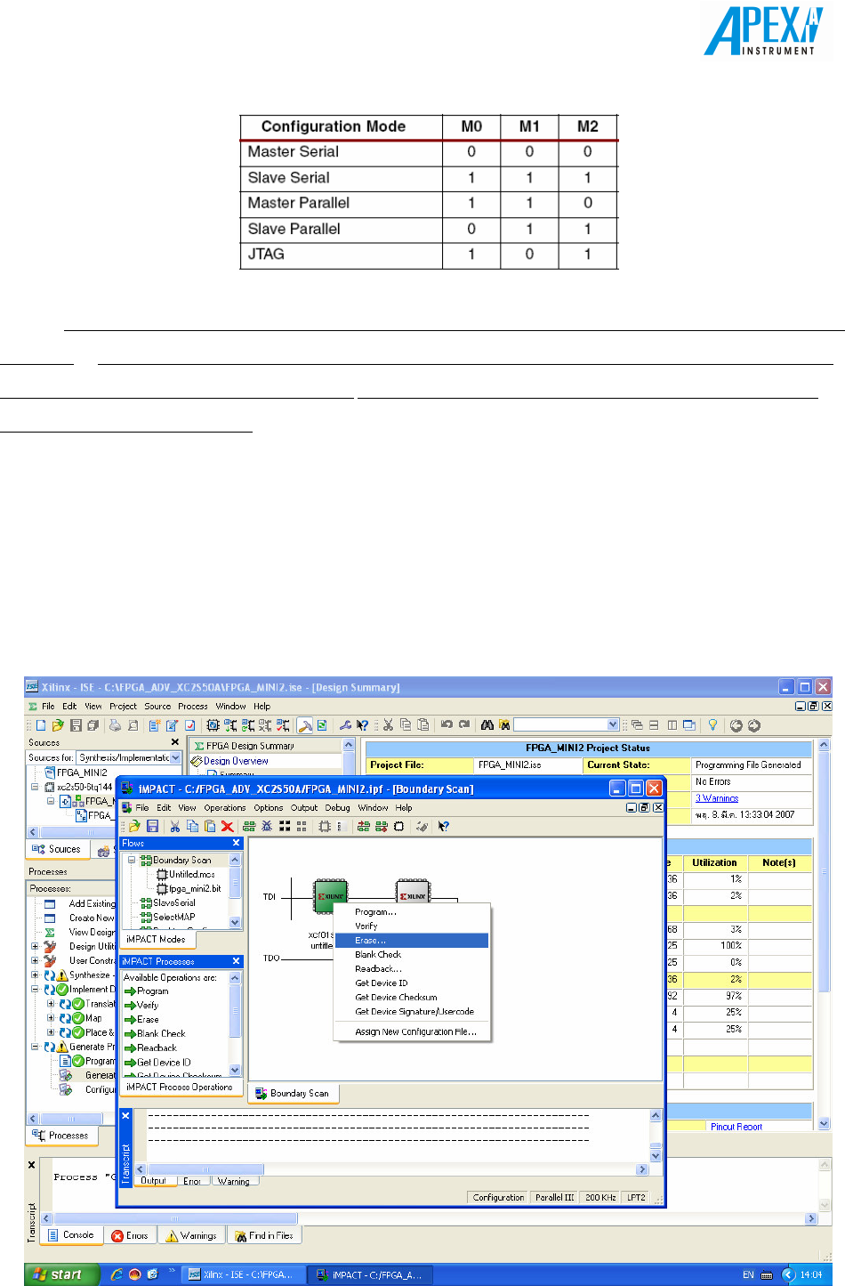Open the Boundary Scan document tab

tap(294, 1094)
